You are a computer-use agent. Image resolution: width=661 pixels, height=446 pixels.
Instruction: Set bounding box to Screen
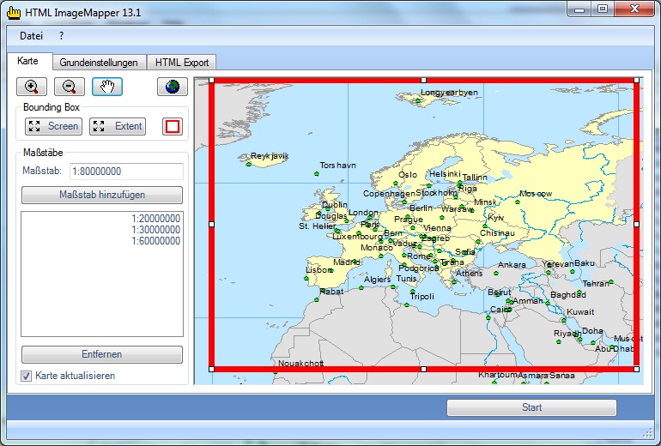point(53,126)
